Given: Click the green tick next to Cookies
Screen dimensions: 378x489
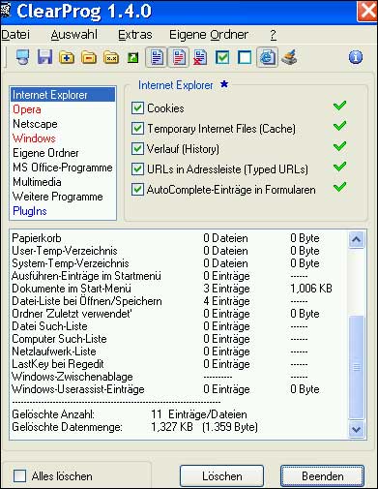Looking at the screenshot, I should click(339, 106).
